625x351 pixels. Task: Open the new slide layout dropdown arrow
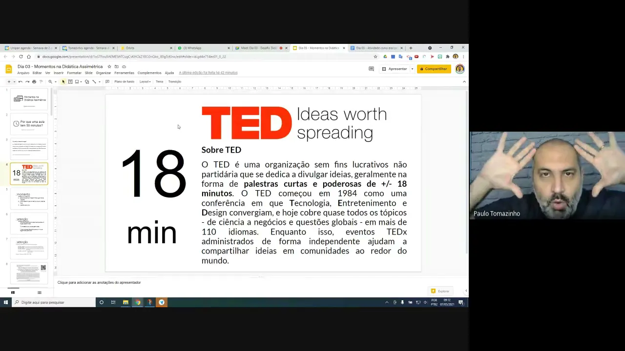(14, 81)
